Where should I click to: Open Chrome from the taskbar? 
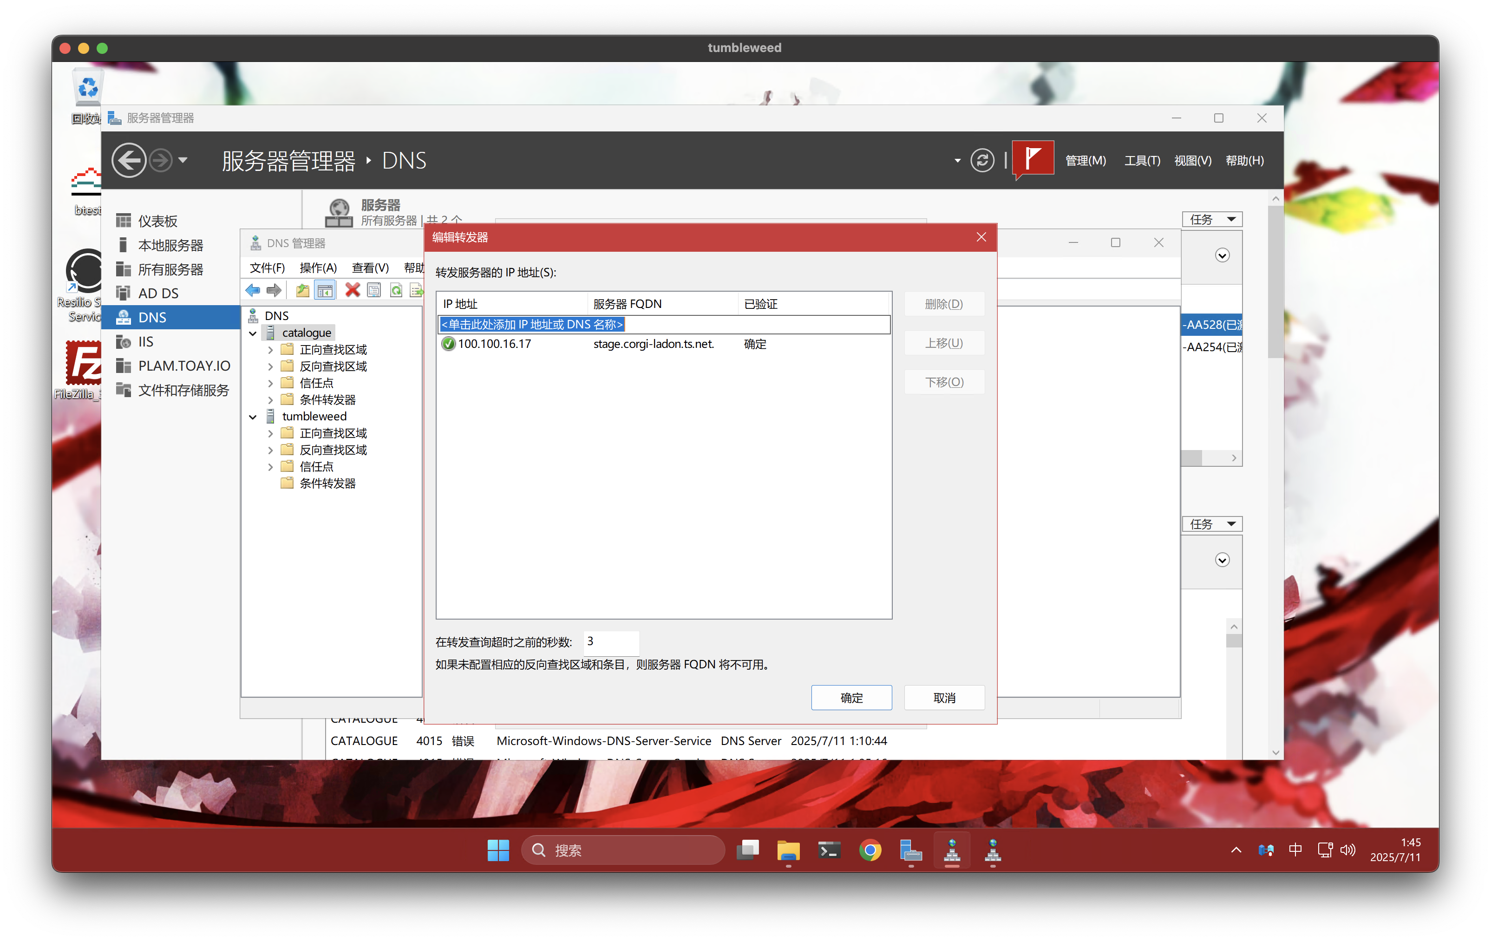point(870,850)
